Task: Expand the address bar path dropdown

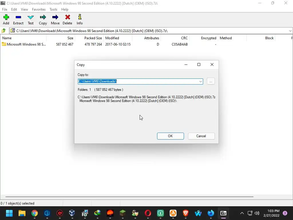Action: coord(290,31)
